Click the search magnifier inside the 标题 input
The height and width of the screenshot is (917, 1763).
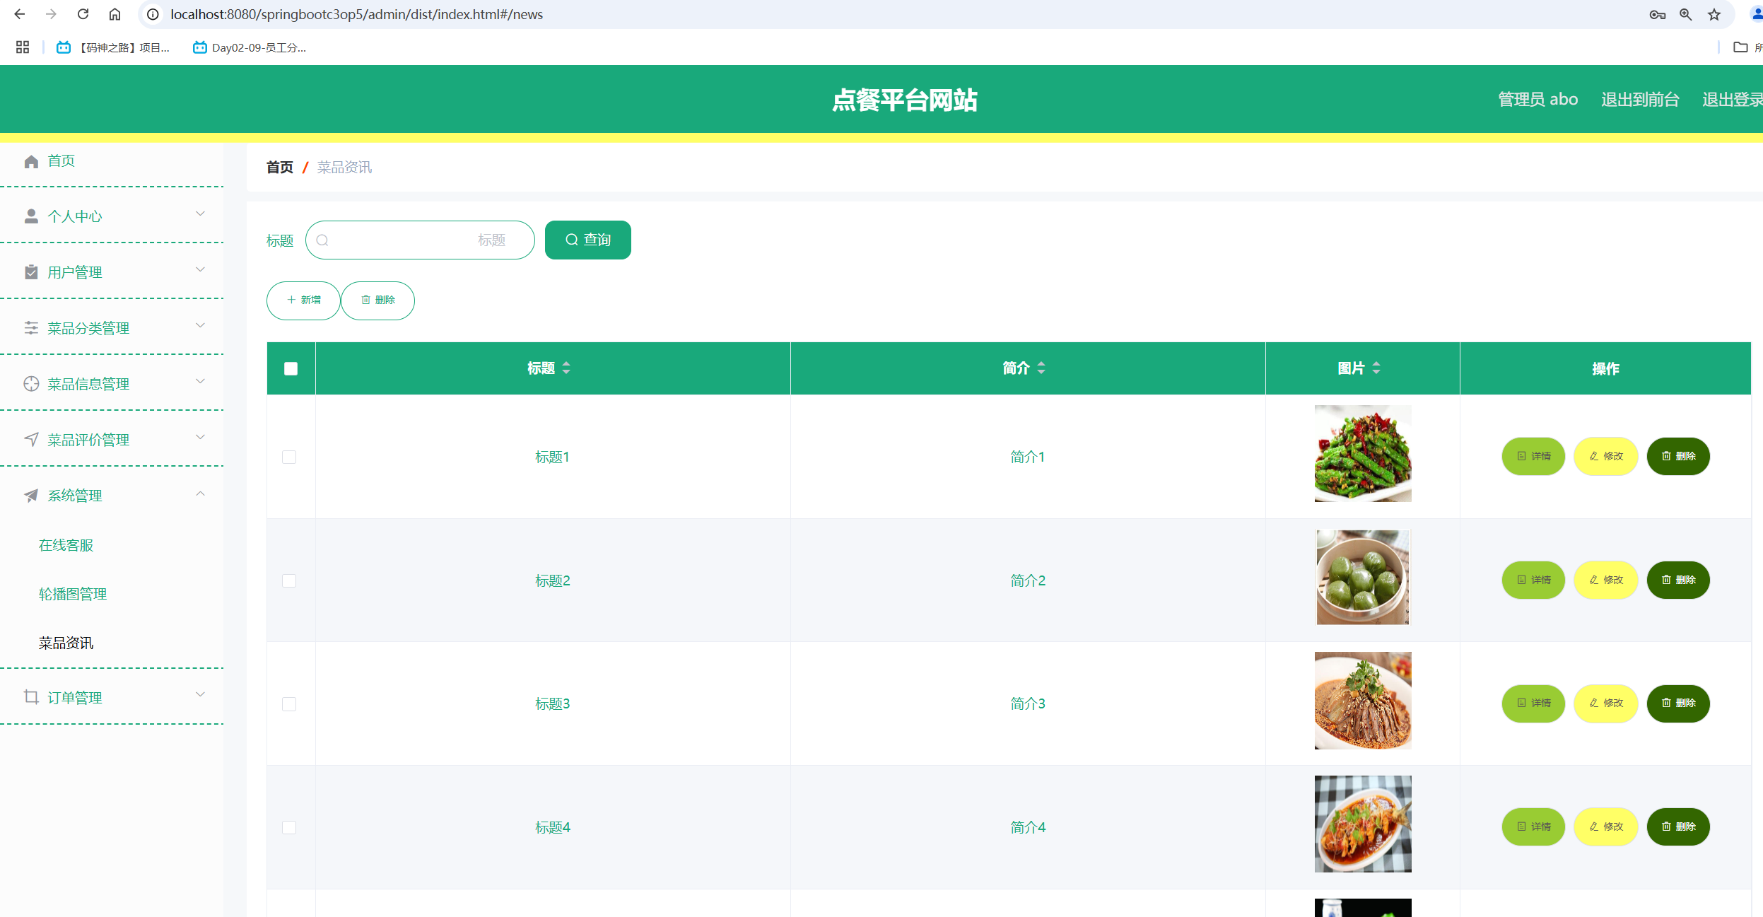(x=324, y=240)
